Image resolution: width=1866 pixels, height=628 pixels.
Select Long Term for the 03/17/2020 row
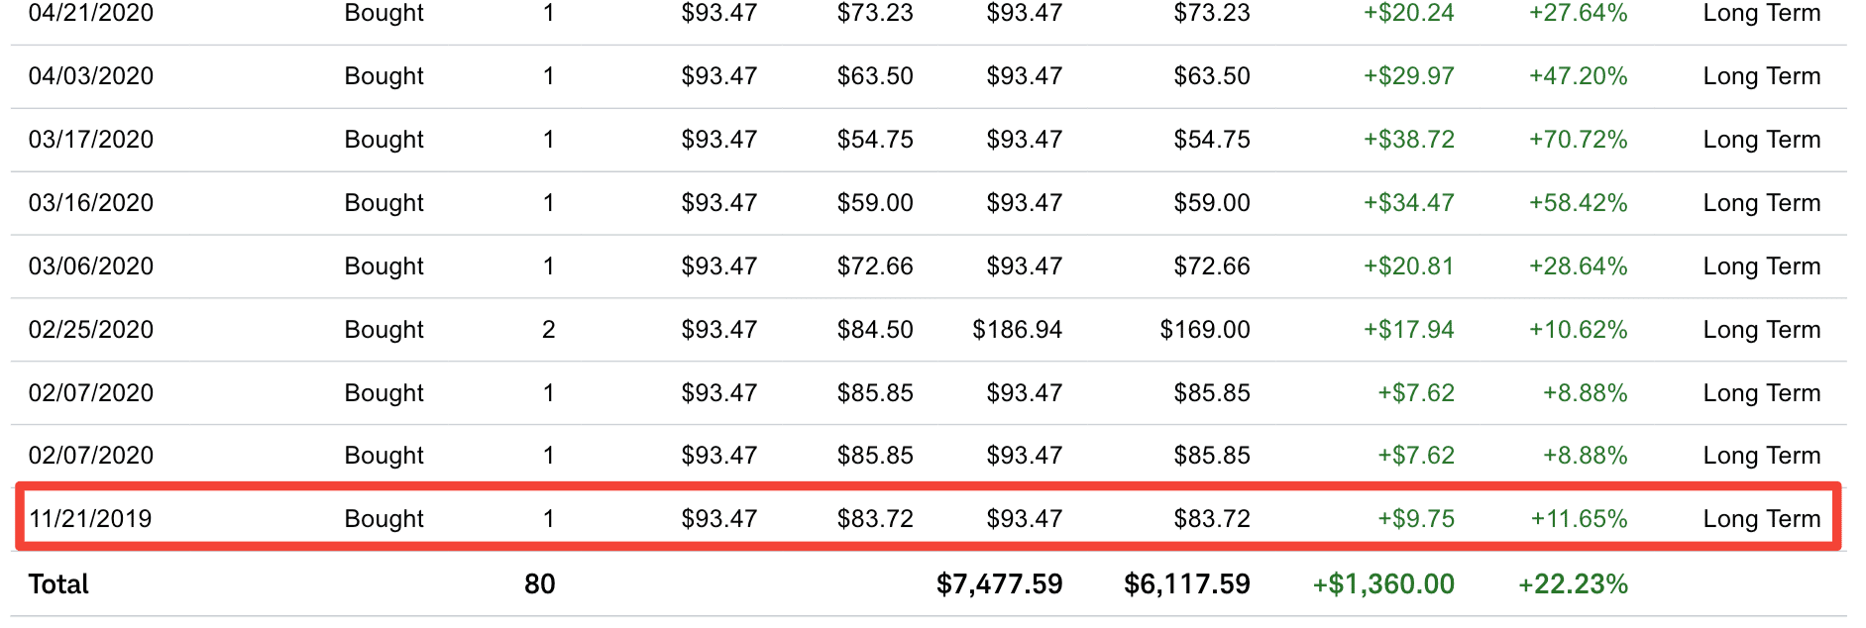click(1762, 140)
